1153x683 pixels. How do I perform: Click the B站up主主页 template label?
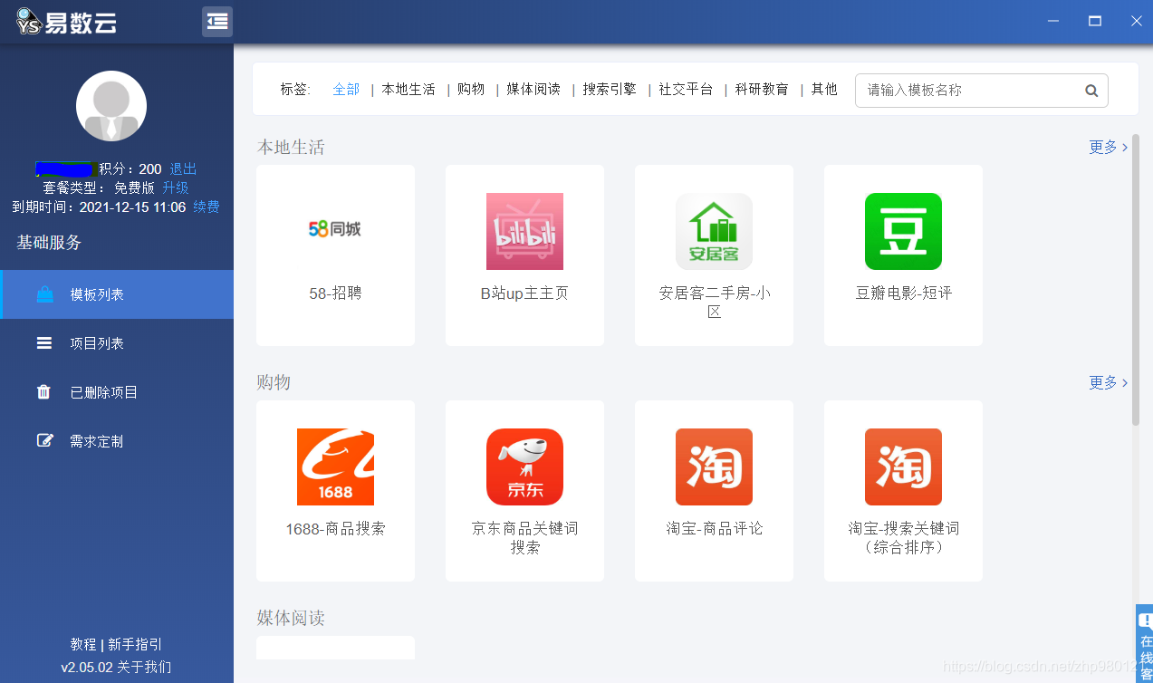[524, 293]
